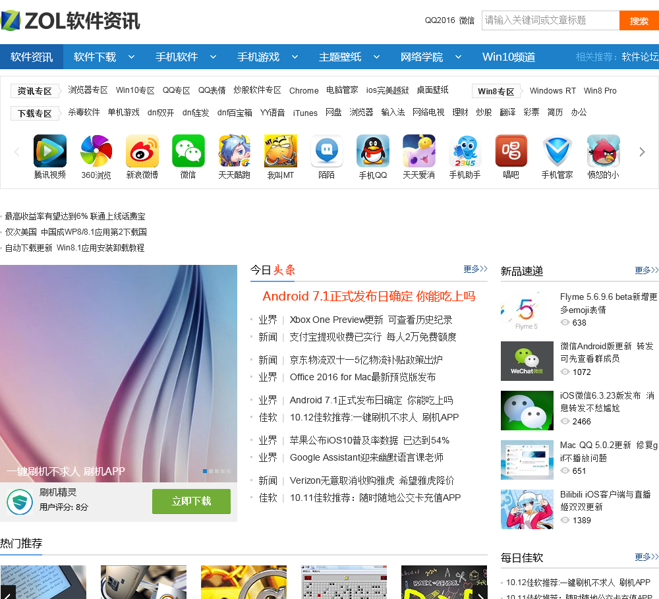659x599 pixels.
Task: Expand the 软件下载 dropdown menu
Action: pyautogui.click(x=132, y=57)
